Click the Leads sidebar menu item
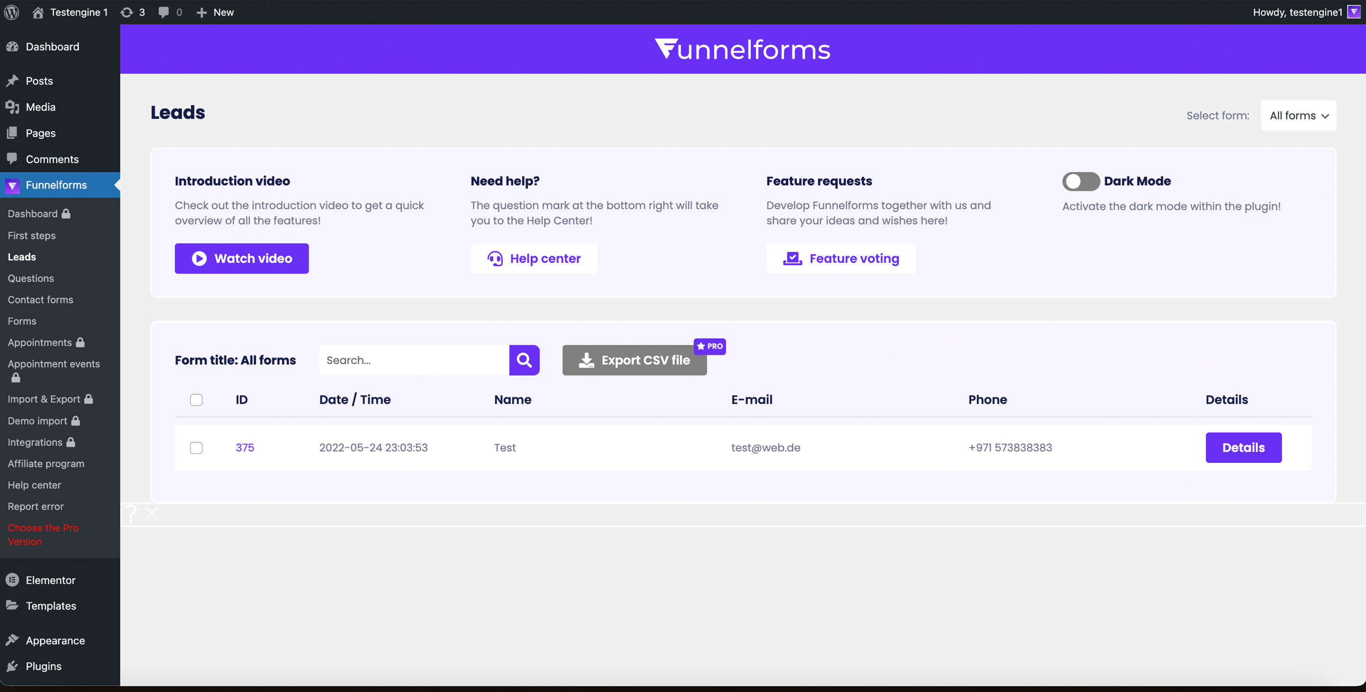The height and width of the screenshot is (692, 1366). tap(21, 256)
